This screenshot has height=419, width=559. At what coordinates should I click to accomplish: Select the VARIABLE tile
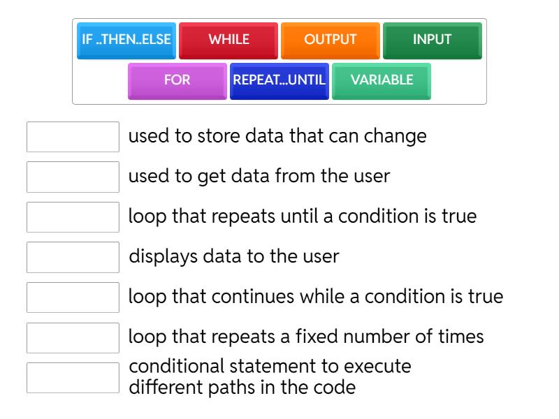[x=382, y=80]
